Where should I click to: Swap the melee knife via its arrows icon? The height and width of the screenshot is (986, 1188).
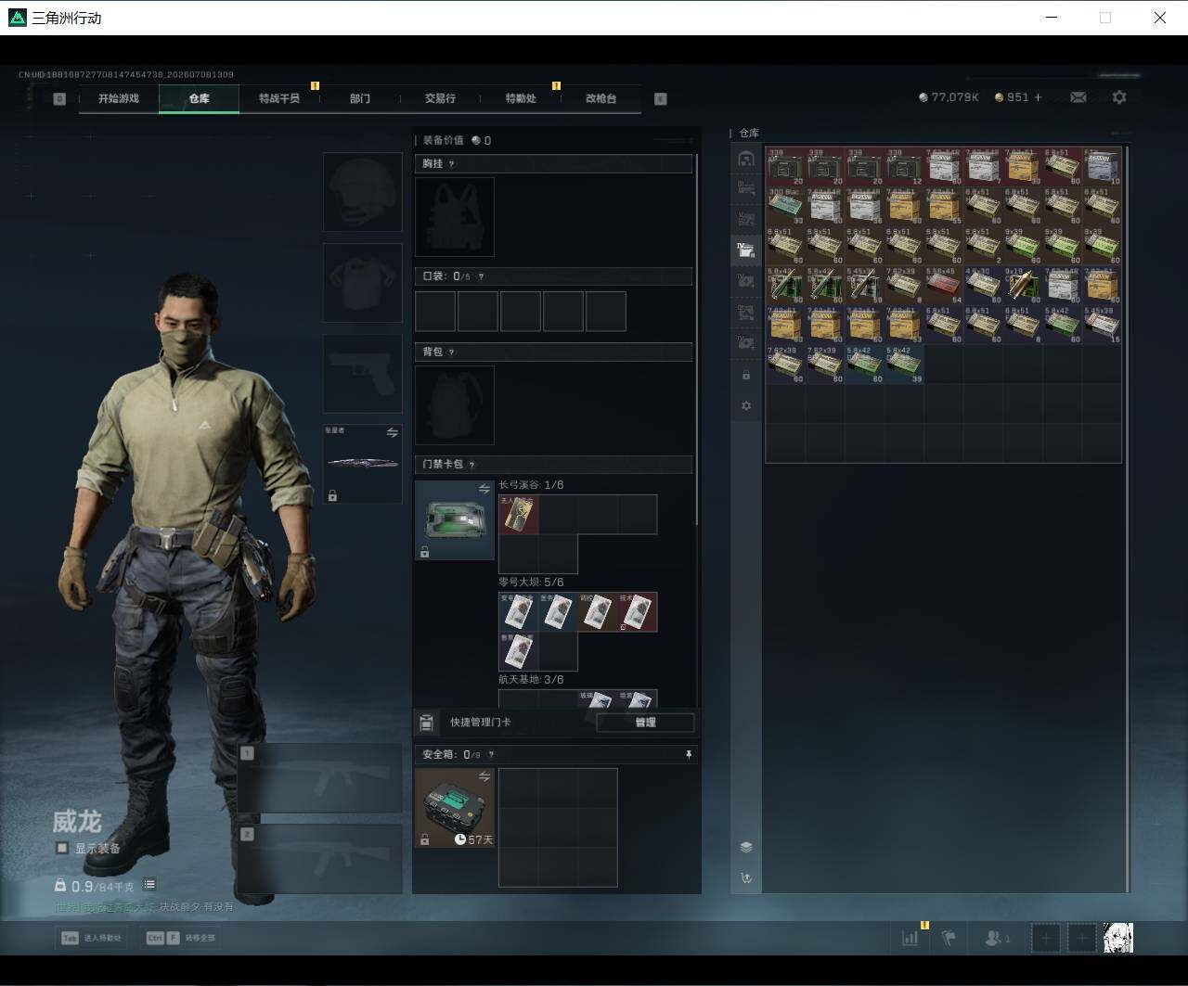tap(393, 433)
